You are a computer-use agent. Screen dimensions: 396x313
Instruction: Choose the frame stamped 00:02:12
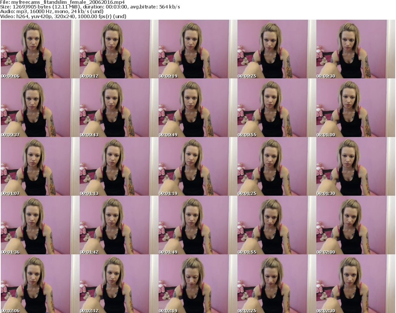click(x=119, y=284)
